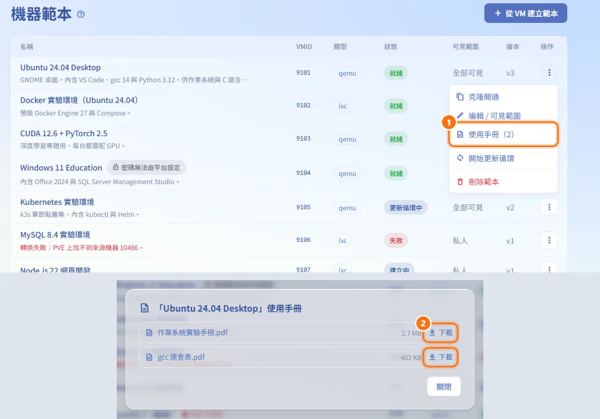Click the refresh icon beside 開始更新循環
The image size is (600, 419).
[460, 158]
